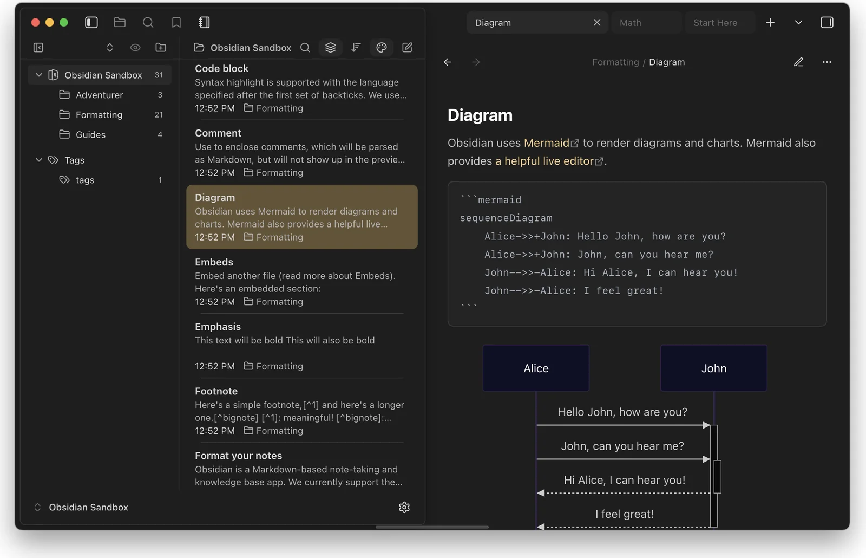The height and width of the screenshot is (558, 866).
Task: Open the bookmarks icon
Action: (176, 22)
